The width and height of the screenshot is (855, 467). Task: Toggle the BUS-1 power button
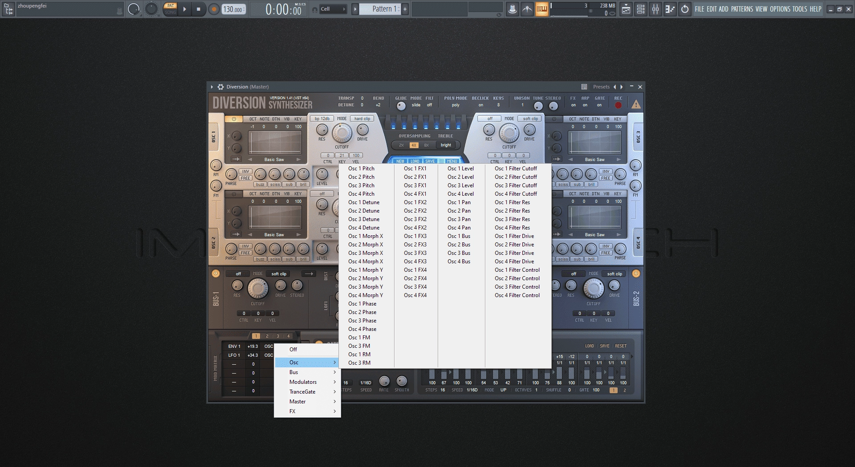point(216,274)
